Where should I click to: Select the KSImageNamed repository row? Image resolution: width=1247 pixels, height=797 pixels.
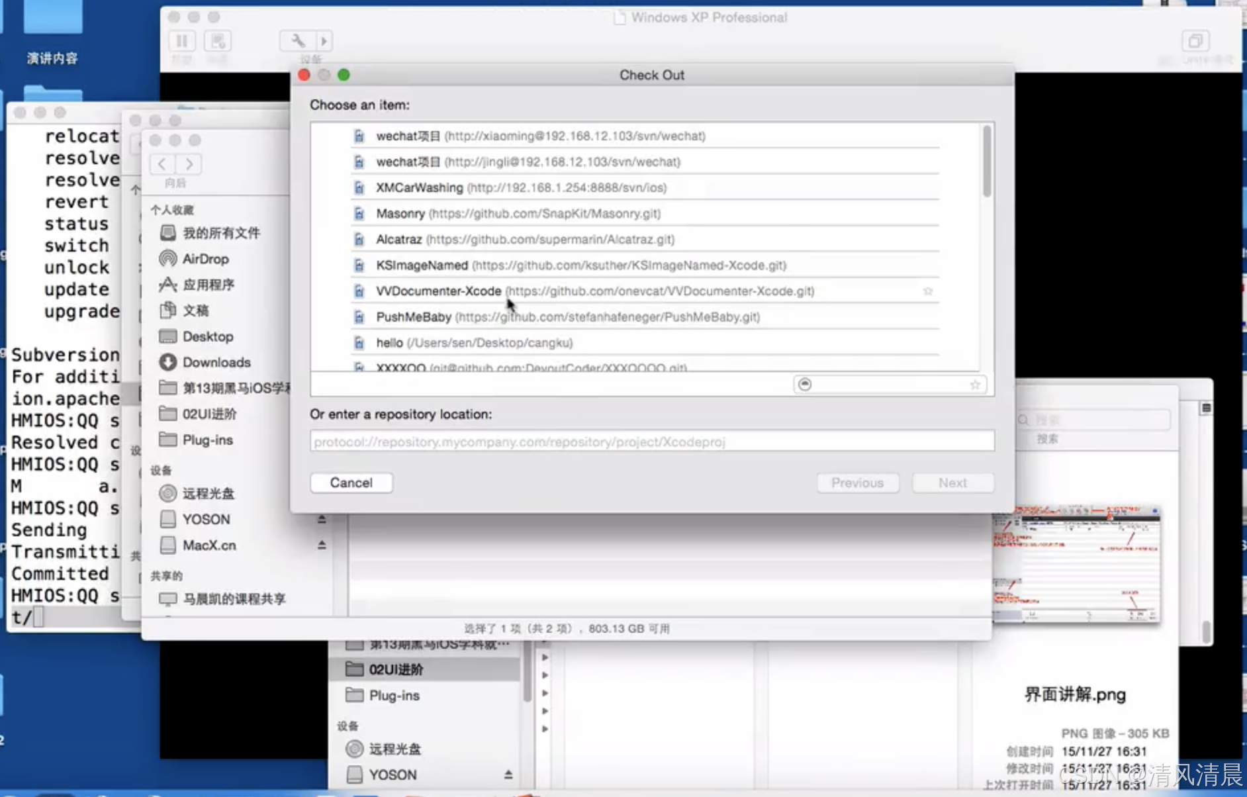click(x=645, y=265)
